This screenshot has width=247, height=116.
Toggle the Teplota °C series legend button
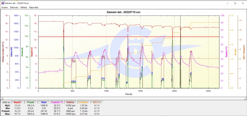point(57,102)
